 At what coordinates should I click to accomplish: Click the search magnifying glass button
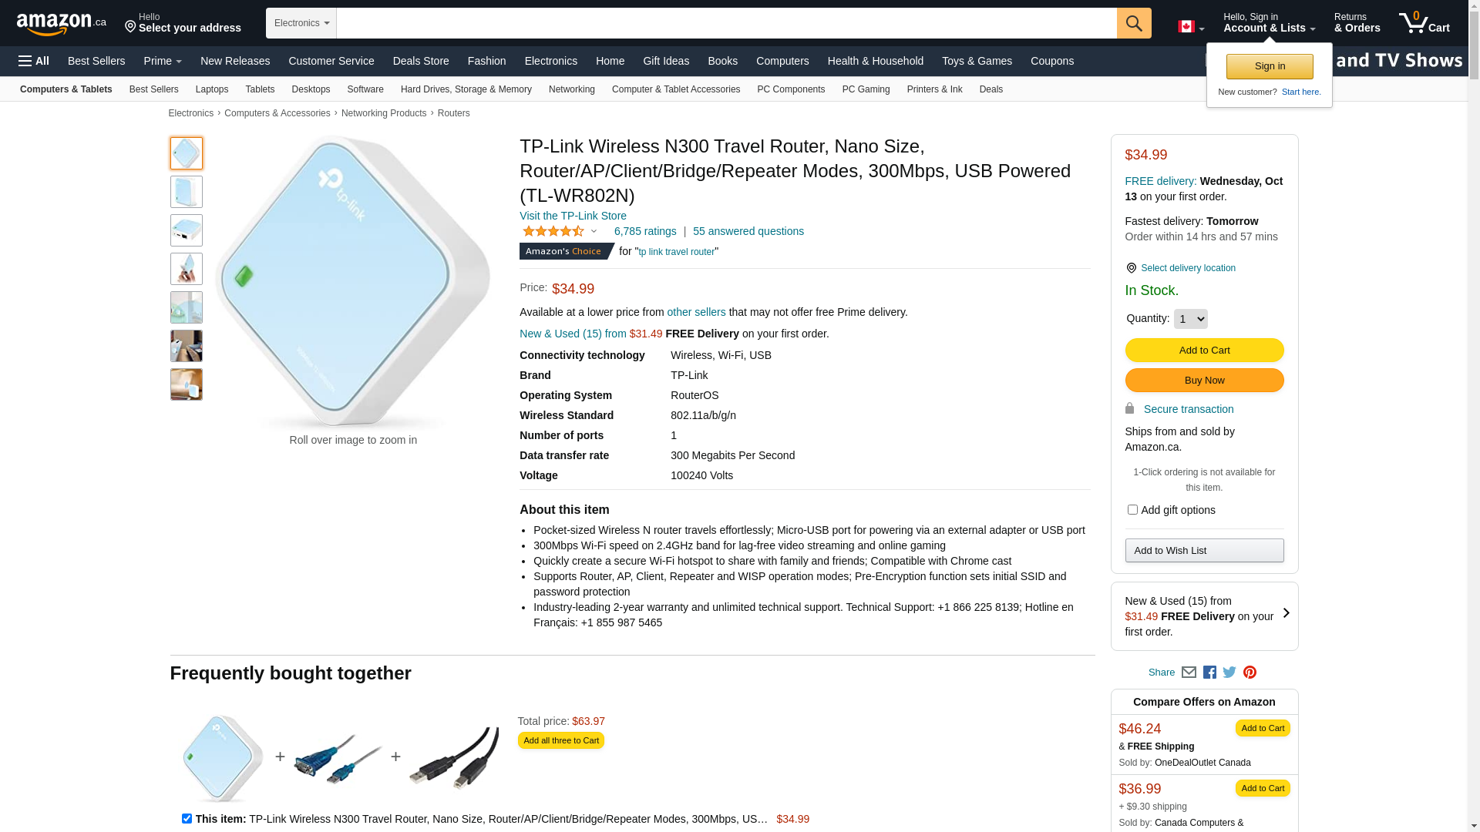pyautogui.click(x=1133, y=23)
